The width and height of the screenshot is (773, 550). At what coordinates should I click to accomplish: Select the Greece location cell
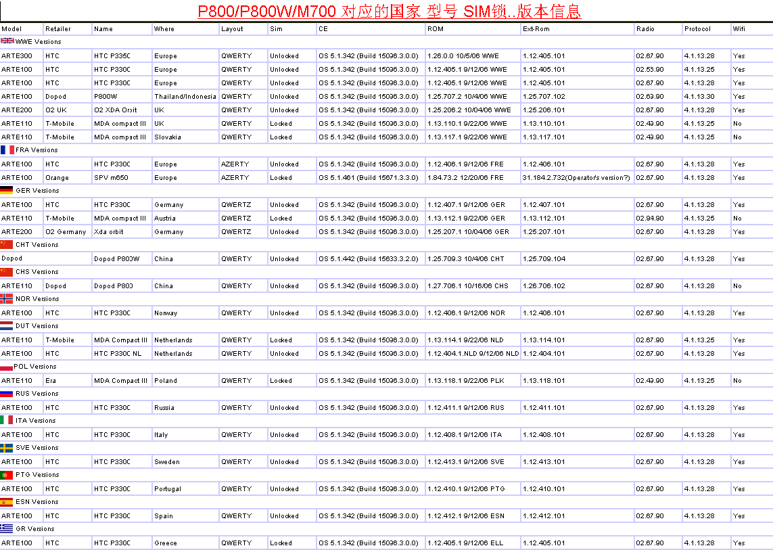coord(185,543)
